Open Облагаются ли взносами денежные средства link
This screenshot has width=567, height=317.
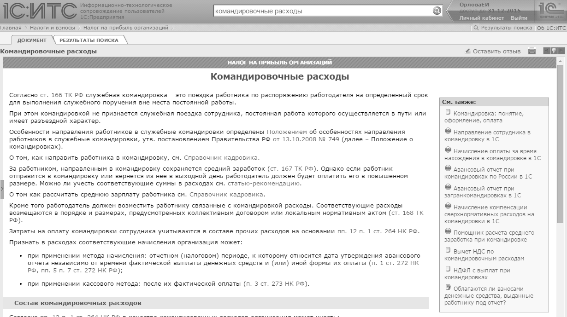(489, 296)
